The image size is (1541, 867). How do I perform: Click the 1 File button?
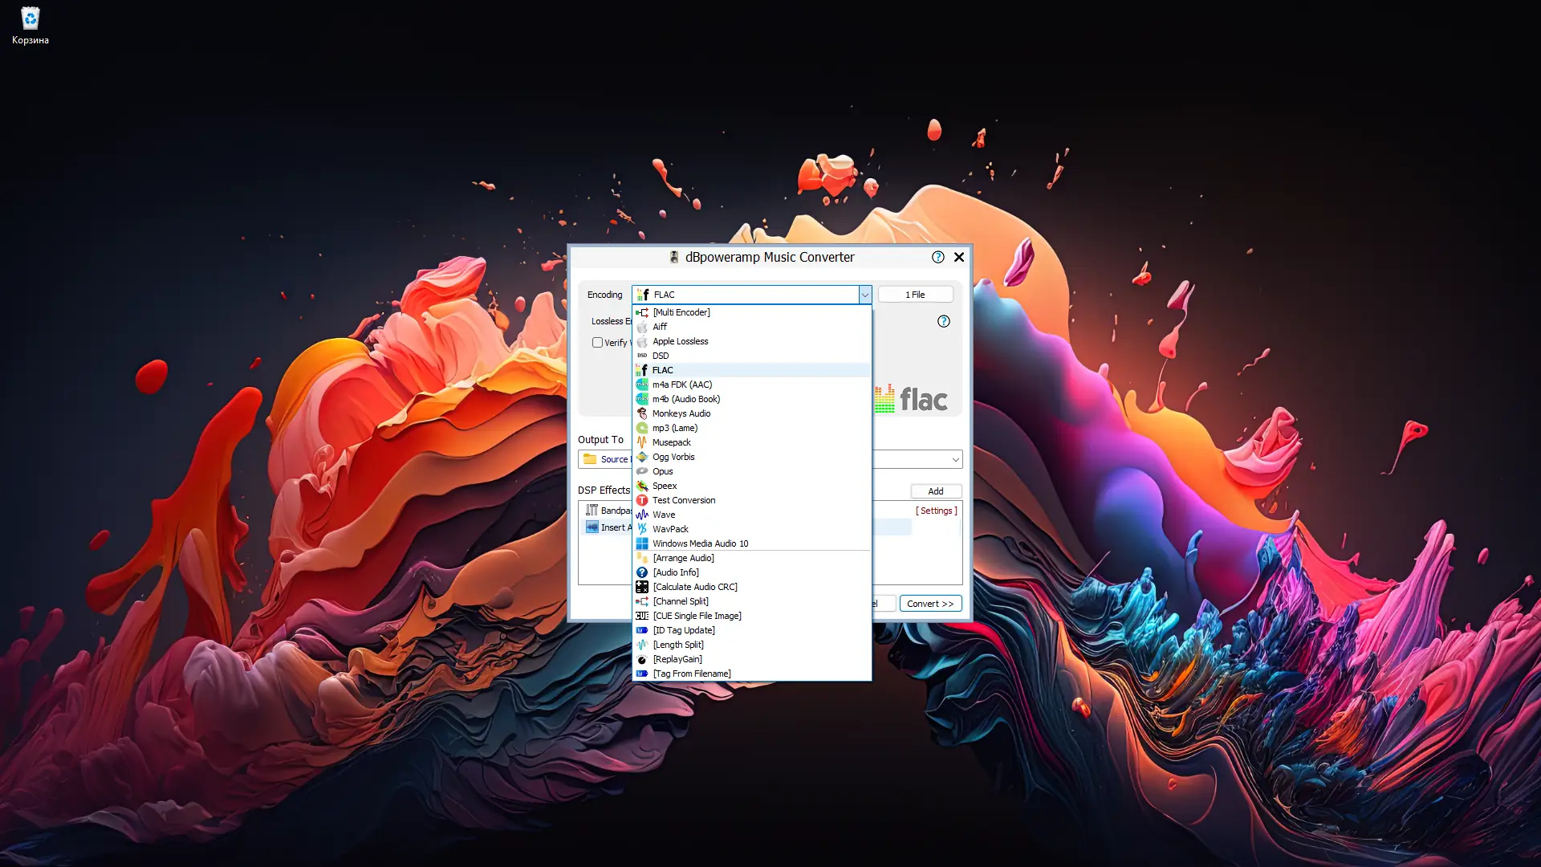(x=915, y=295)
